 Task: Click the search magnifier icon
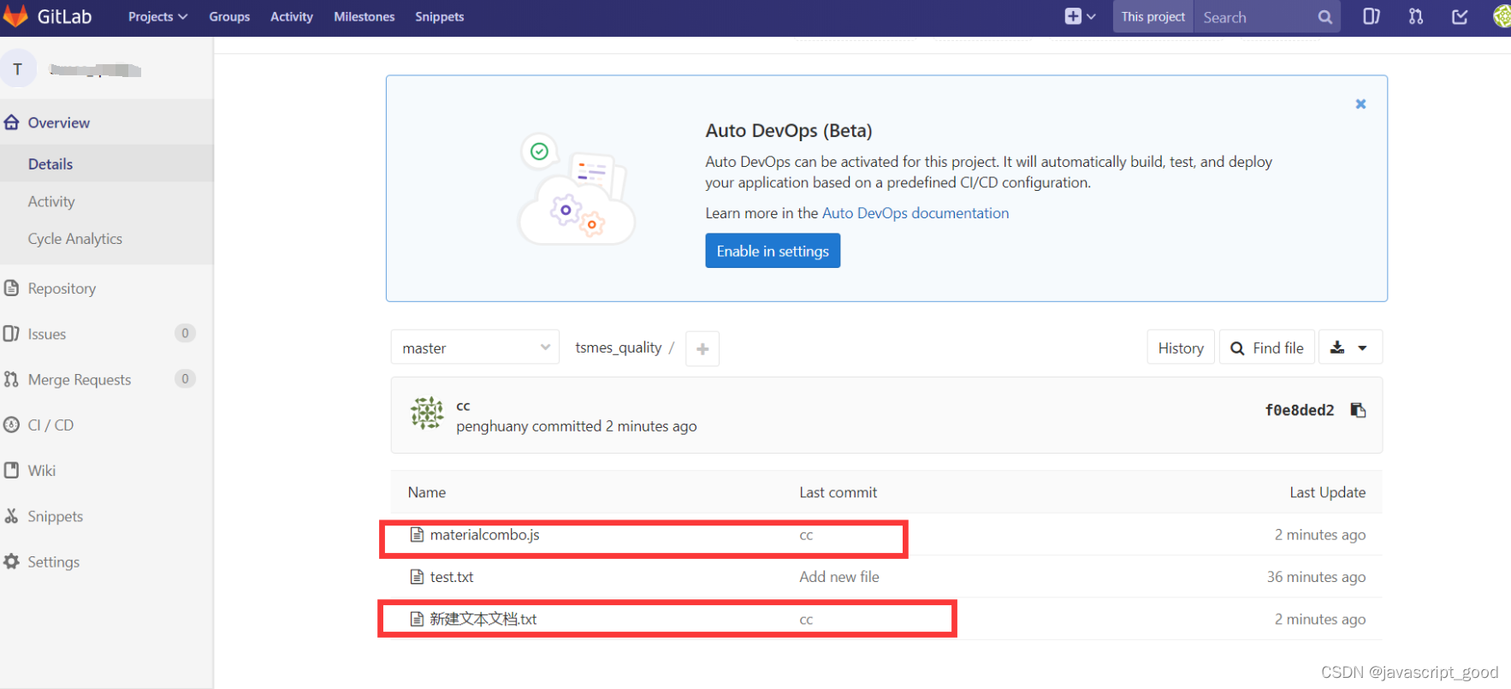tap(1325, 17)
